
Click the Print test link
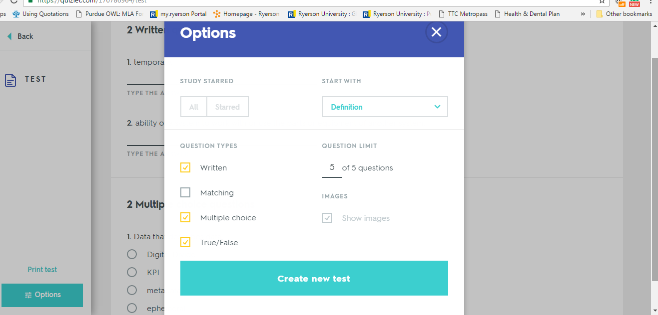[42, 269]
